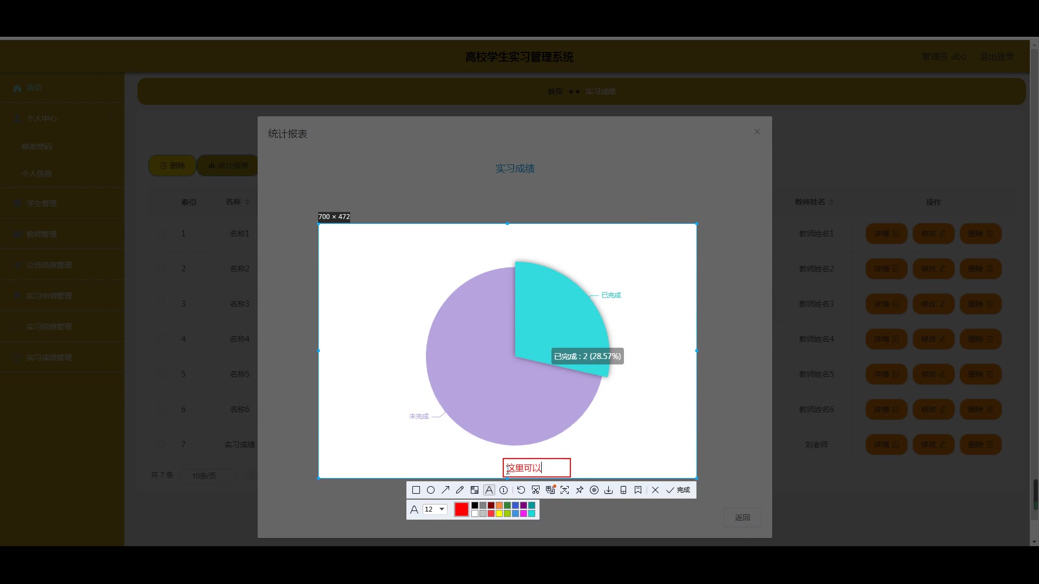Expand 公告信息管理 sidebar menu

click(x=62, y=265)
